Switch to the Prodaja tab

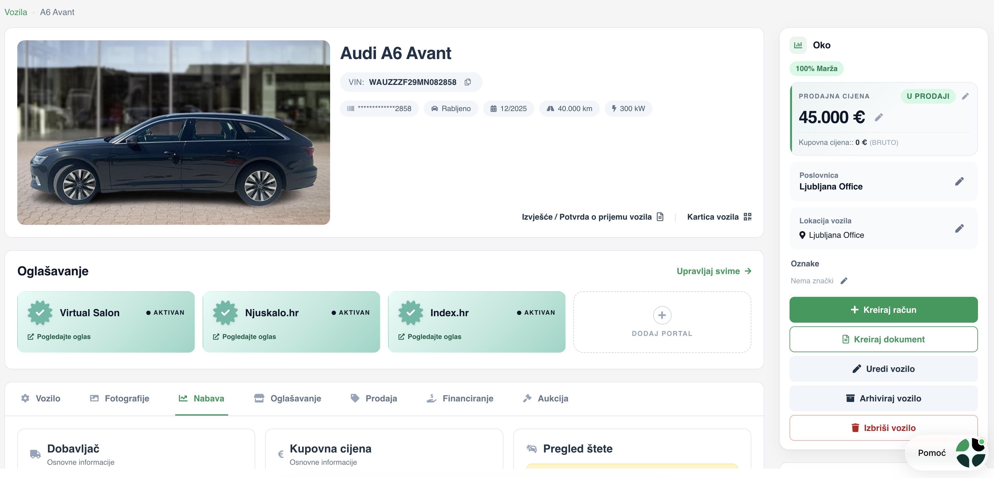click(x=374, y=398)
